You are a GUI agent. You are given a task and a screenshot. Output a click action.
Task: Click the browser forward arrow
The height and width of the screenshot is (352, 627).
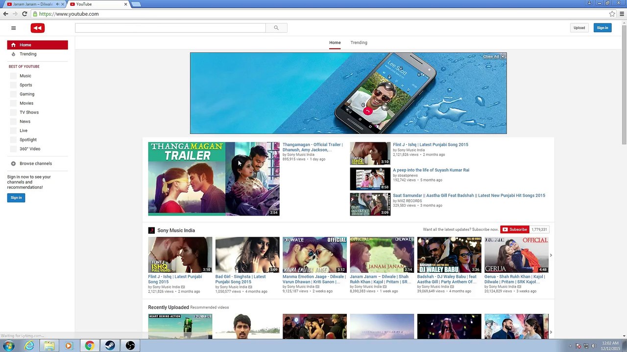click(15, 14)
